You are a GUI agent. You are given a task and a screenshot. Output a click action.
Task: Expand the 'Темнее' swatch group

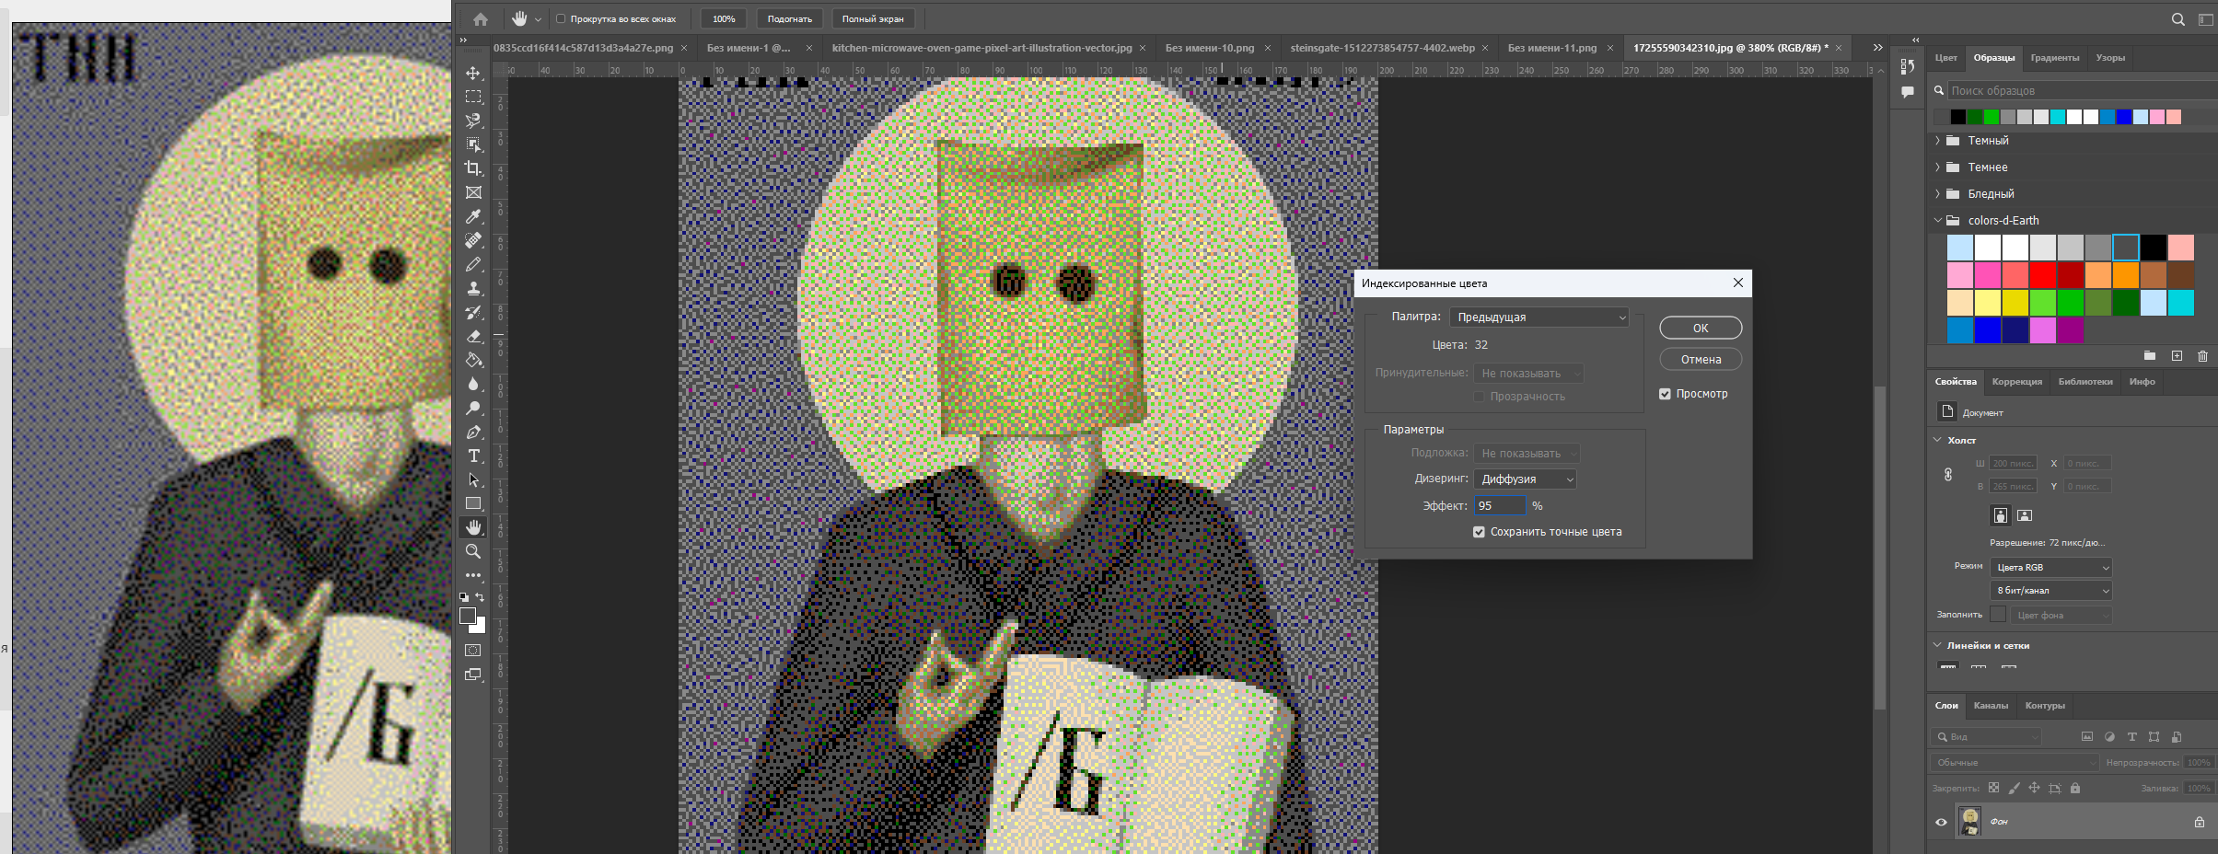click(x=1938, y=167)
